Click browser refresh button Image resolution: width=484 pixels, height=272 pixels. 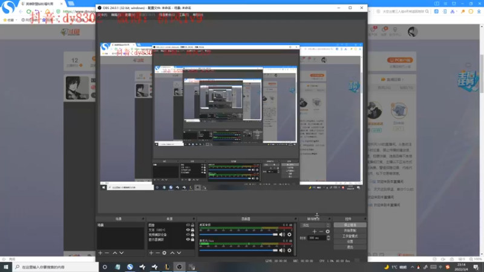click(x=28, y=11)
